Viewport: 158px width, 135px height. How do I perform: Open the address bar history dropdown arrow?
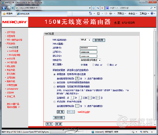pos(90,8)
